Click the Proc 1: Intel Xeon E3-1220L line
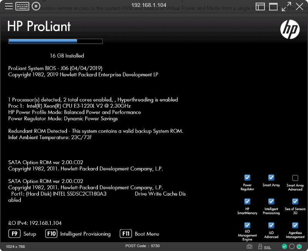 (x=69, y=106)
